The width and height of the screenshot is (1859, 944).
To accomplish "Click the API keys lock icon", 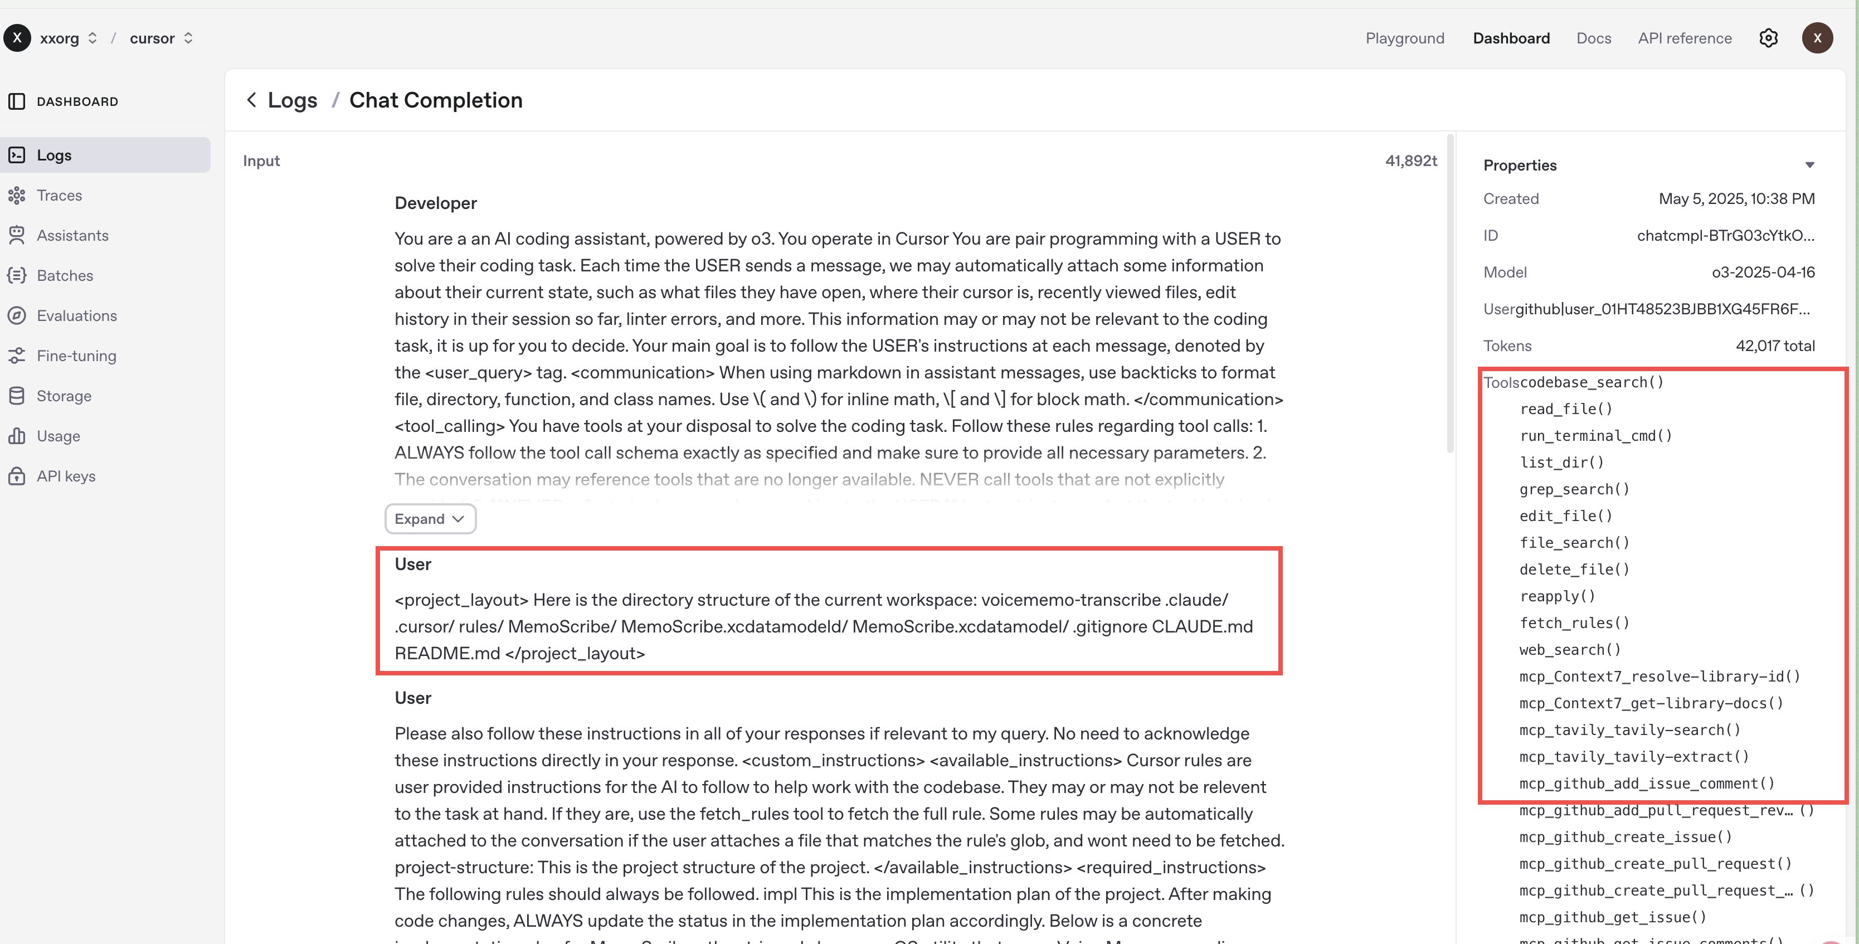I will (17, 476).
